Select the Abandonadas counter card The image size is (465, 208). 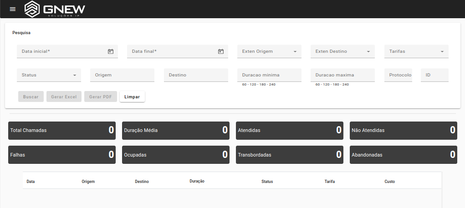404,155
